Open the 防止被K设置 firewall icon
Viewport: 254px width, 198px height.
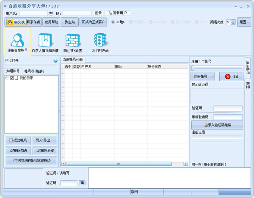coord(72,42)
